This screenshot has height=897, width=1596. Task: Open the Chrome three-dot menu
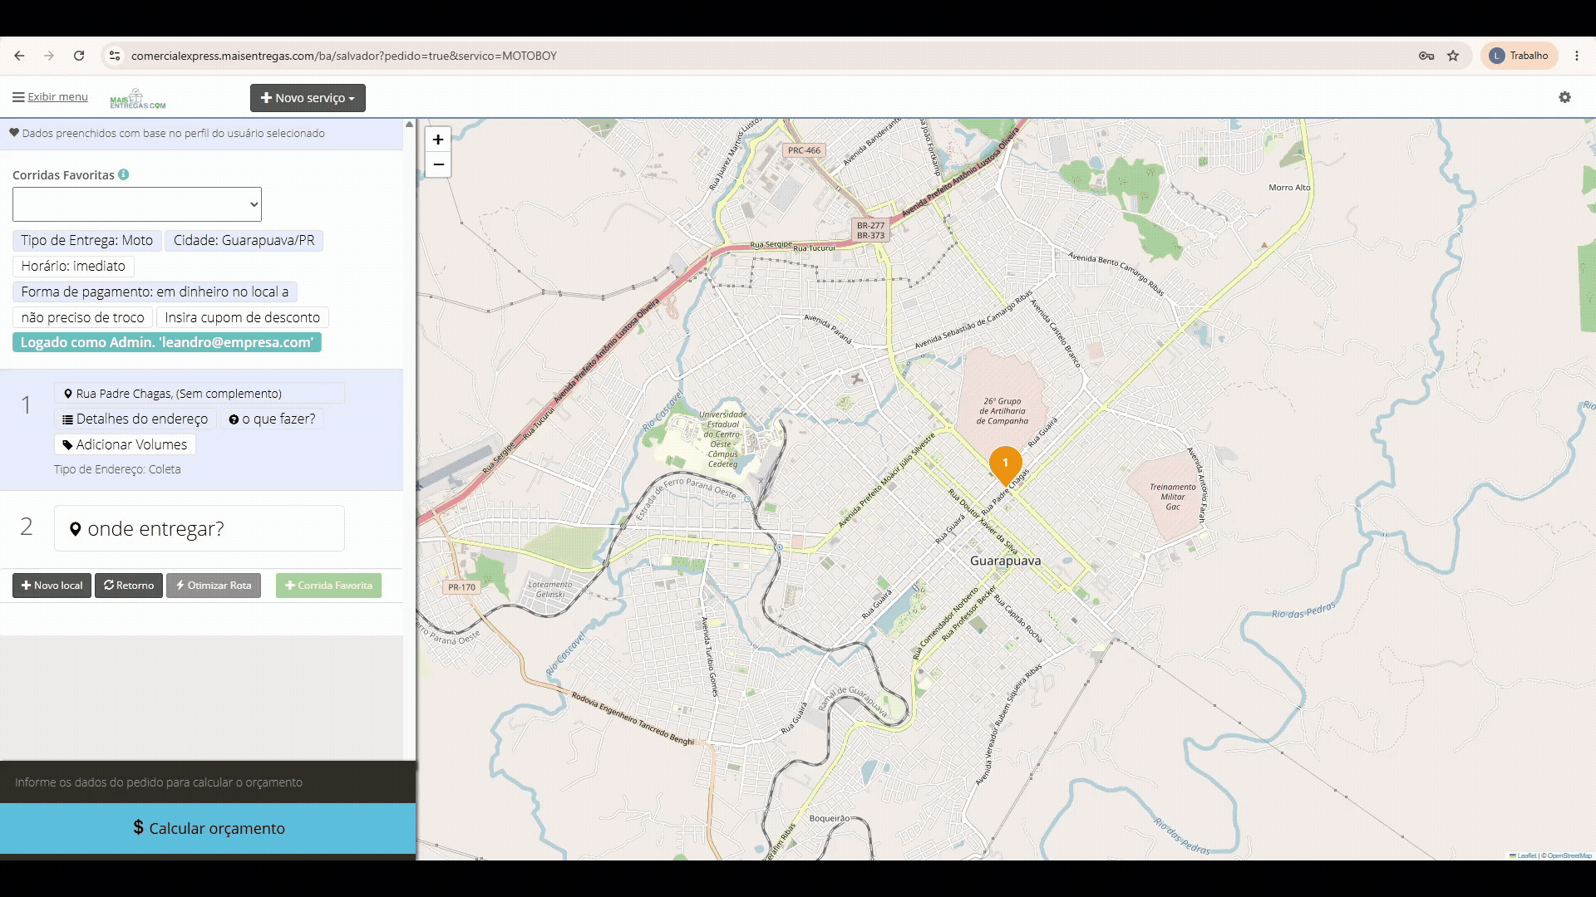[1577, 56]
